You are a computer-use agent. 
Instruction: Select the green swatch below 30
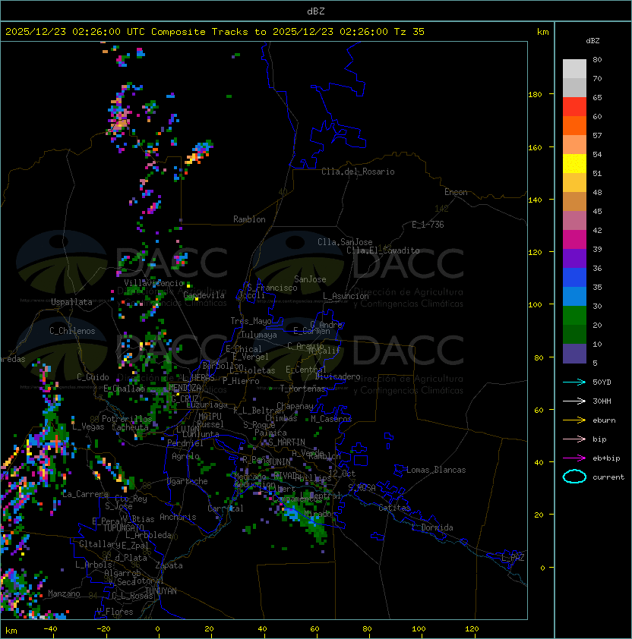[x=574, y=316]
